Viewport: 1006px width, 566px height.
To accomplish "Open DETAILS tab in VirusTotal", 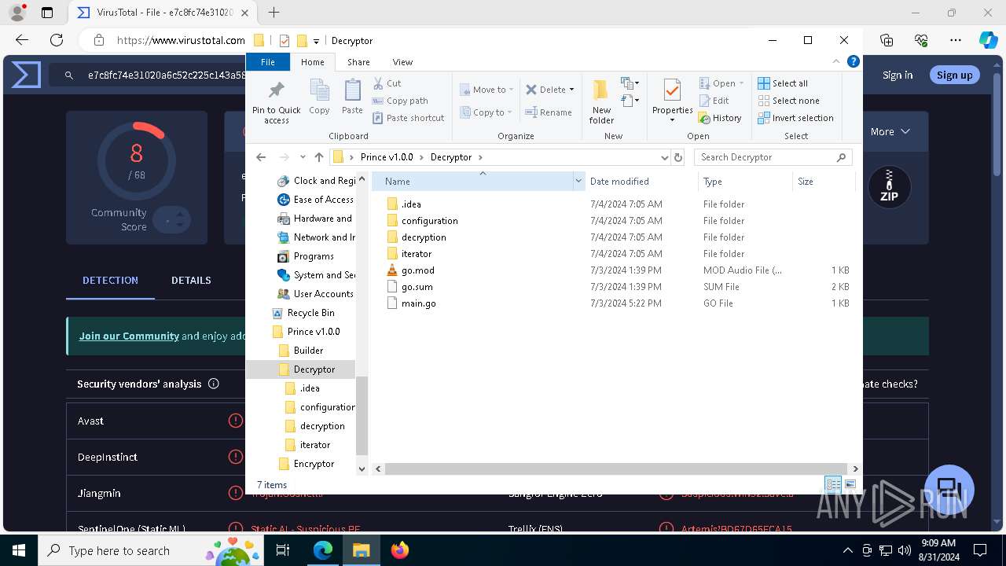I will point(191,281).
